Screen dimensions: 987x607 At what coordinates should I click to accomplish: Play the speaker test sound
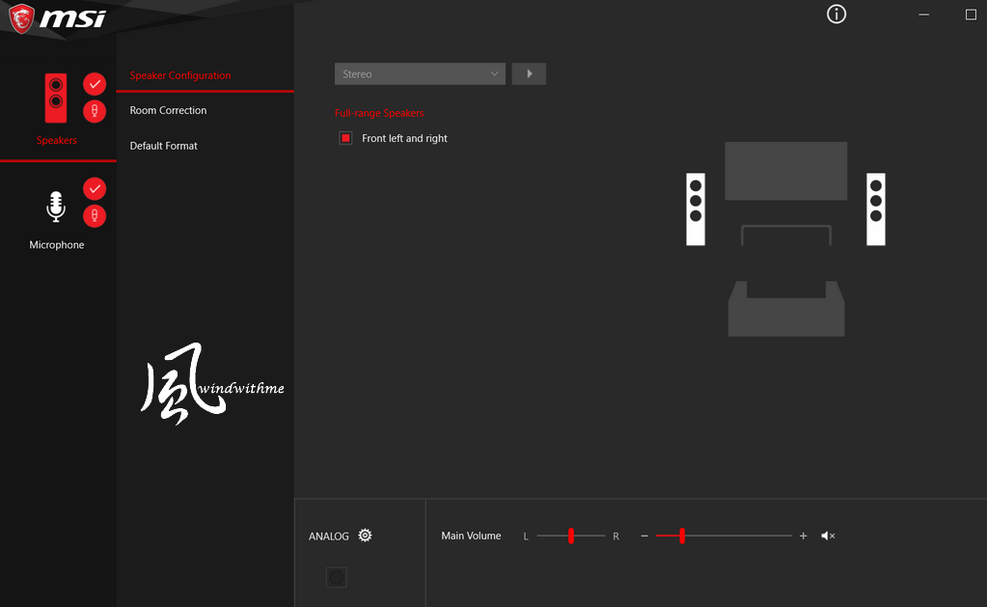[x=529, y=73]
